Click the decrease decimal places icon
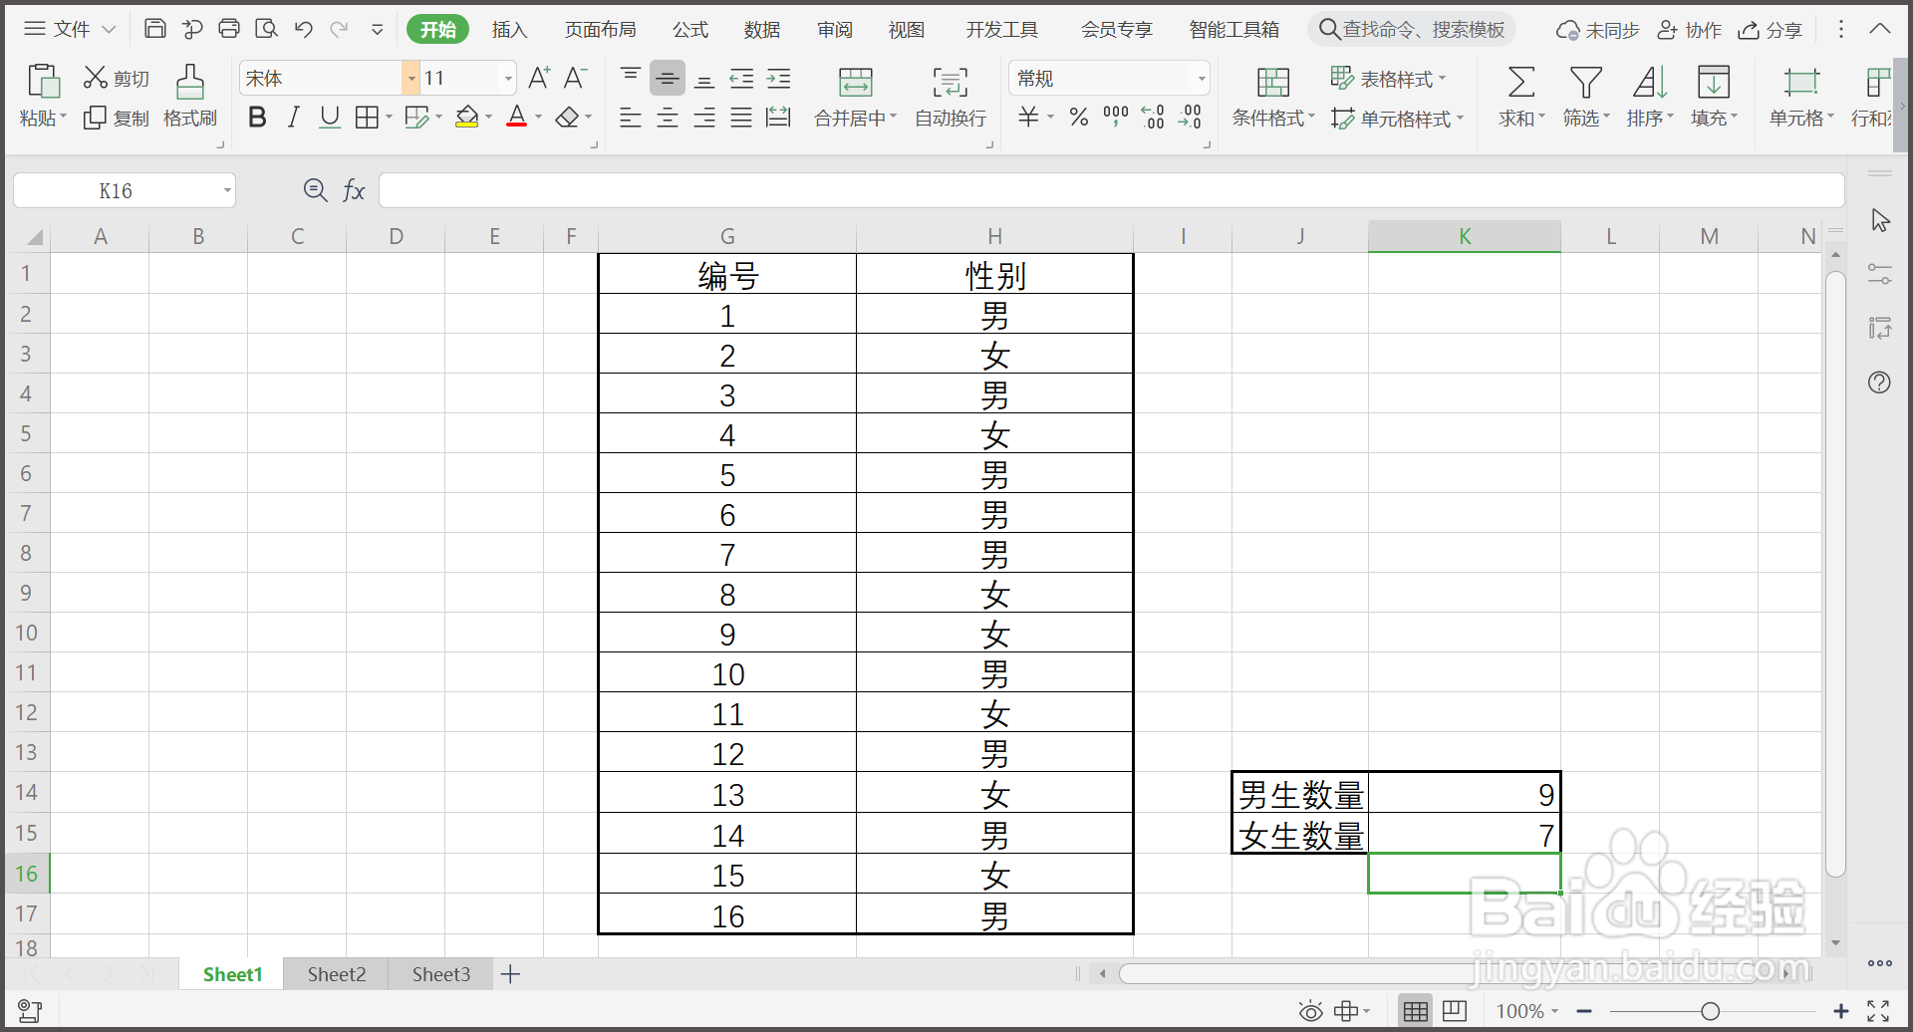The image size is (1913, 1032). [x=1190, y=118]
